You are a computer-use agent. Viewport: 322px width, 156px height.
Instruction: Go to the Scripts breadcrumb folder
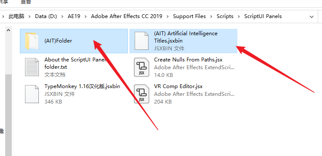(225, 16)
